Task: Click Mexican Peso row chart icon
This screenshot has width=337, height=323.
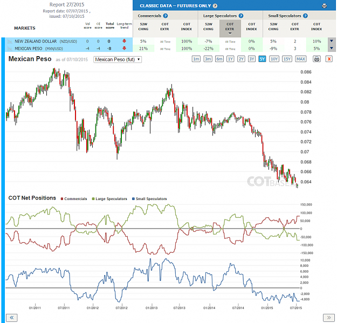Action: (x=10, y=49)
